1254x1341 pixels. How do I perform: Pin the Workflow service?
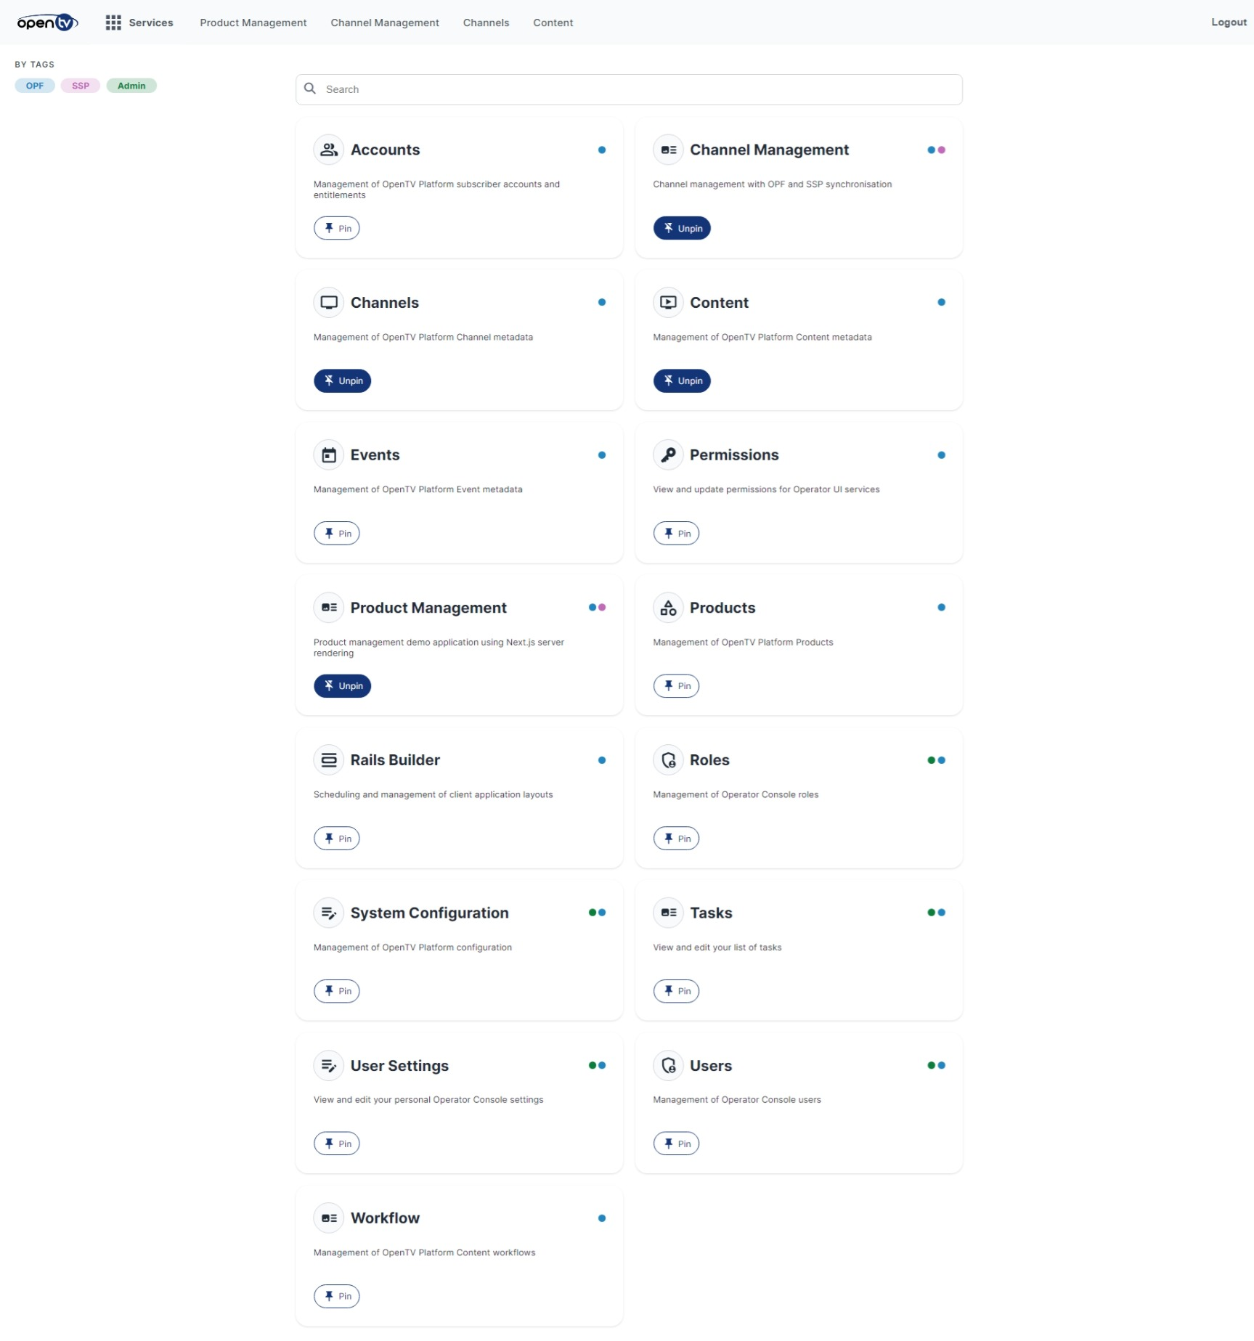click(337, 1296)
